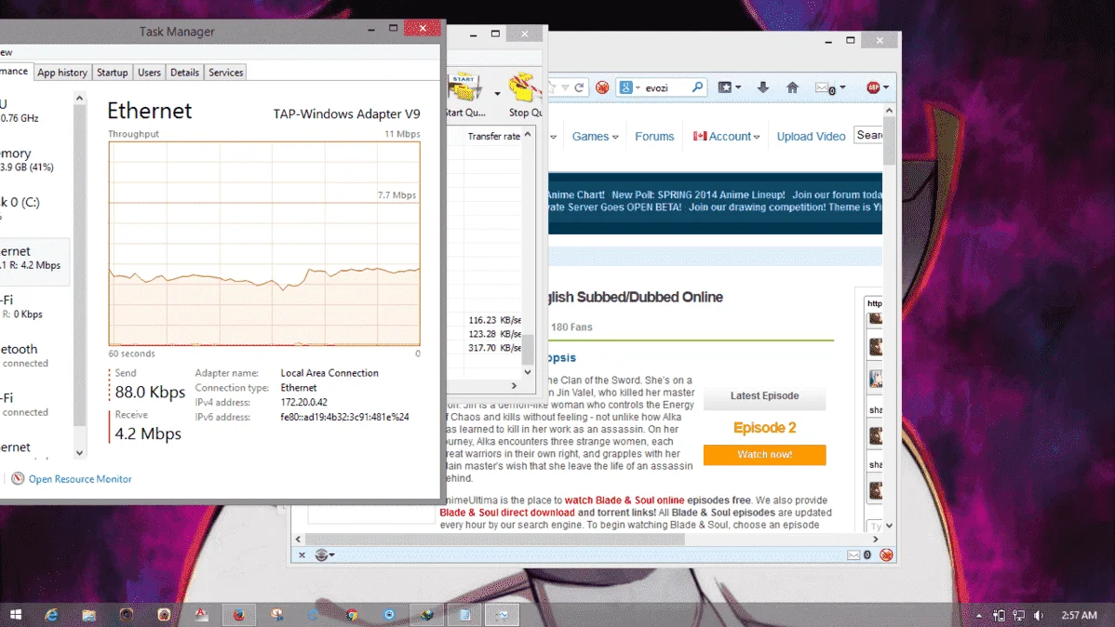Image resolution: width=1115 pixels, height=627 pixels.
Task: Click the Watch now! button
Action: [x=764, y=454]
